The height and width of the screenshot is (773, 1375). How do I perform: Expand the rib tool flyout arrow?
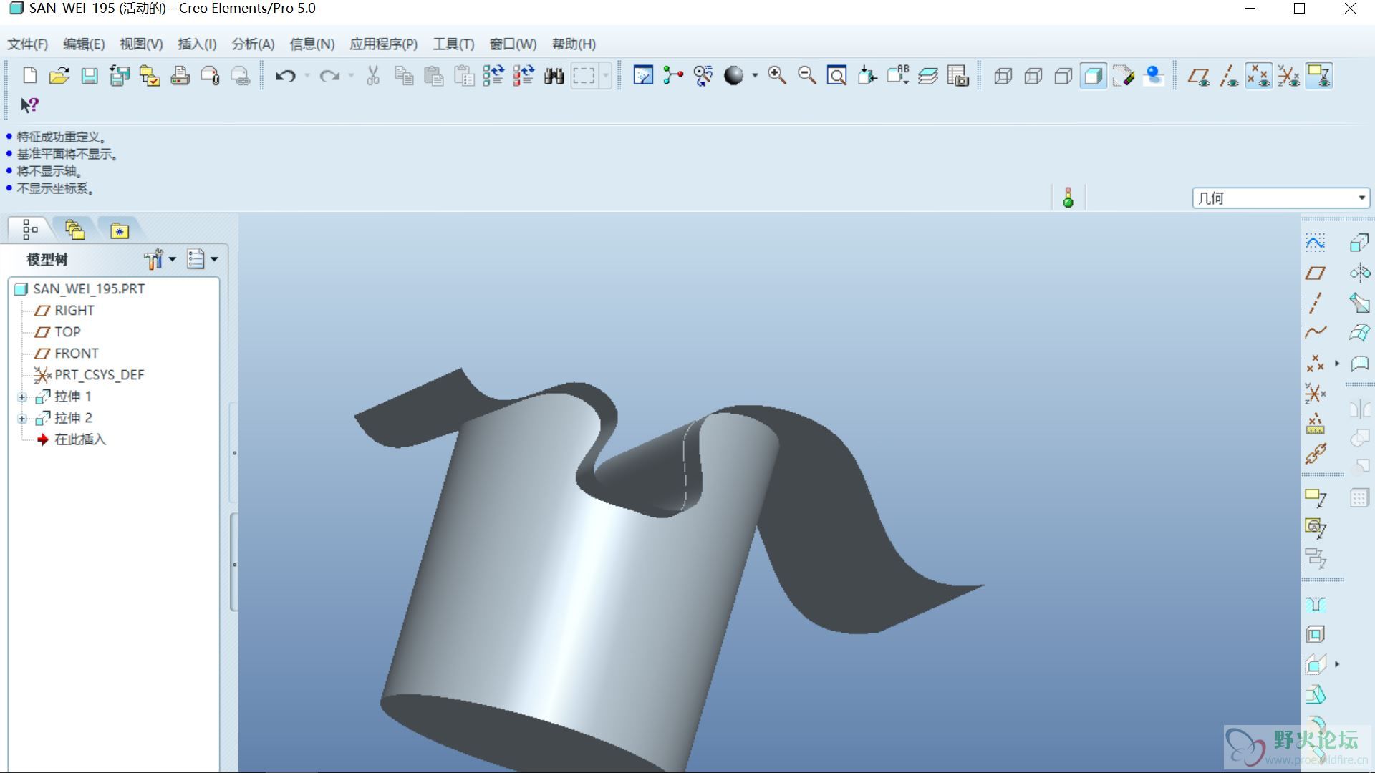point(1337,665)
